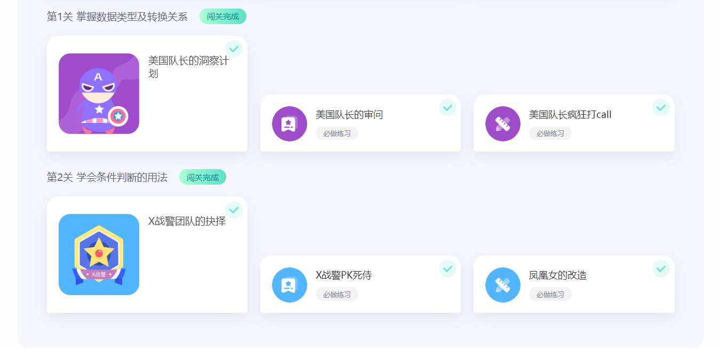Click the blue ruler-pencil icon for 凤凰女的改造
The image size is (720, 349).
pyautogui.click(x=503, y=285)
